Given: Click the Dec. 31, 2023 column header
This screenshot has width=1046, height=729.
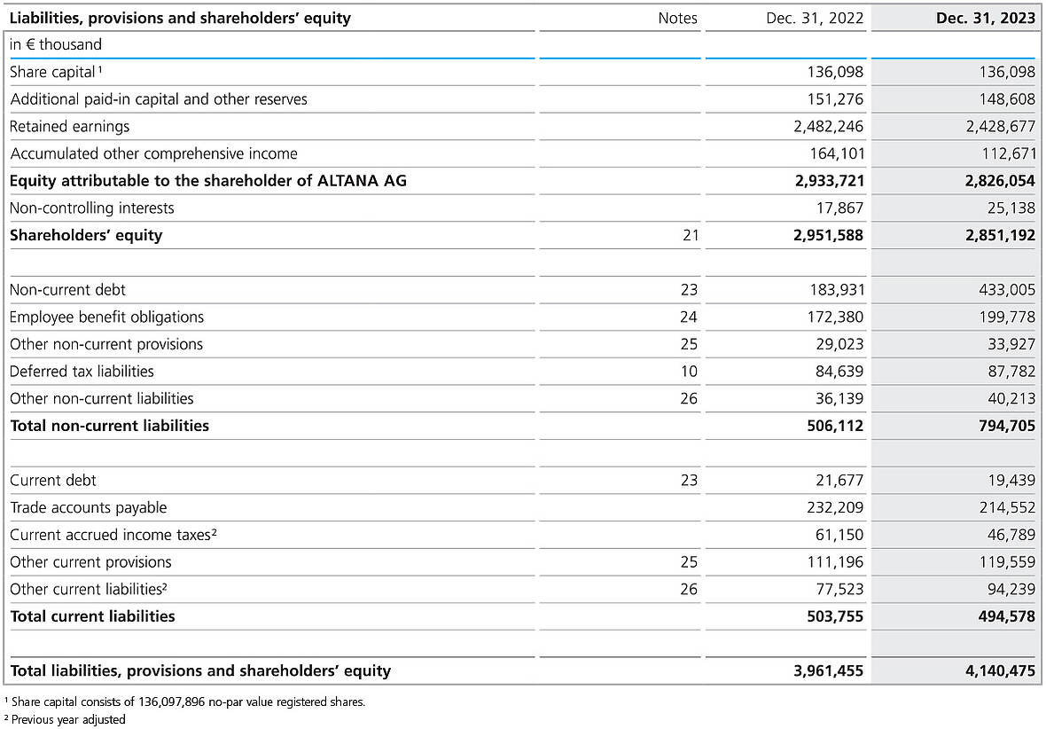Looking at the screenshot, I should click(x=985, y=18).
